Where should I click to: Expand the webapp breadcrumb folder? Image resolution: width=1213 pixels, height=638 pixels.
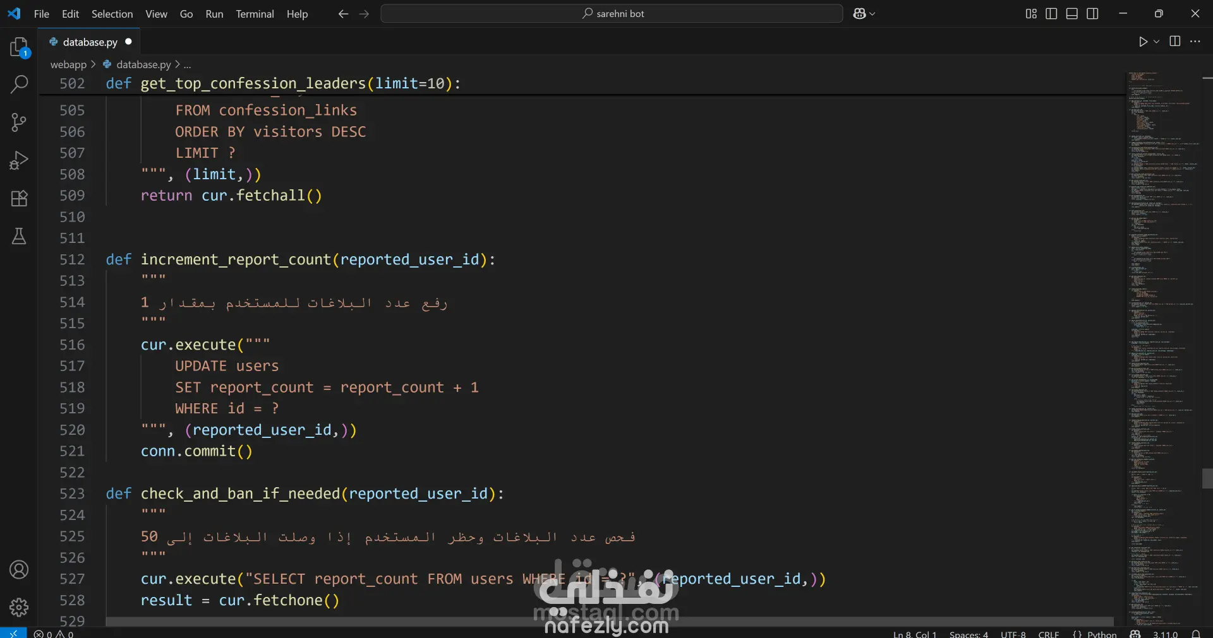pyautogui.click(x=68, y=64)
